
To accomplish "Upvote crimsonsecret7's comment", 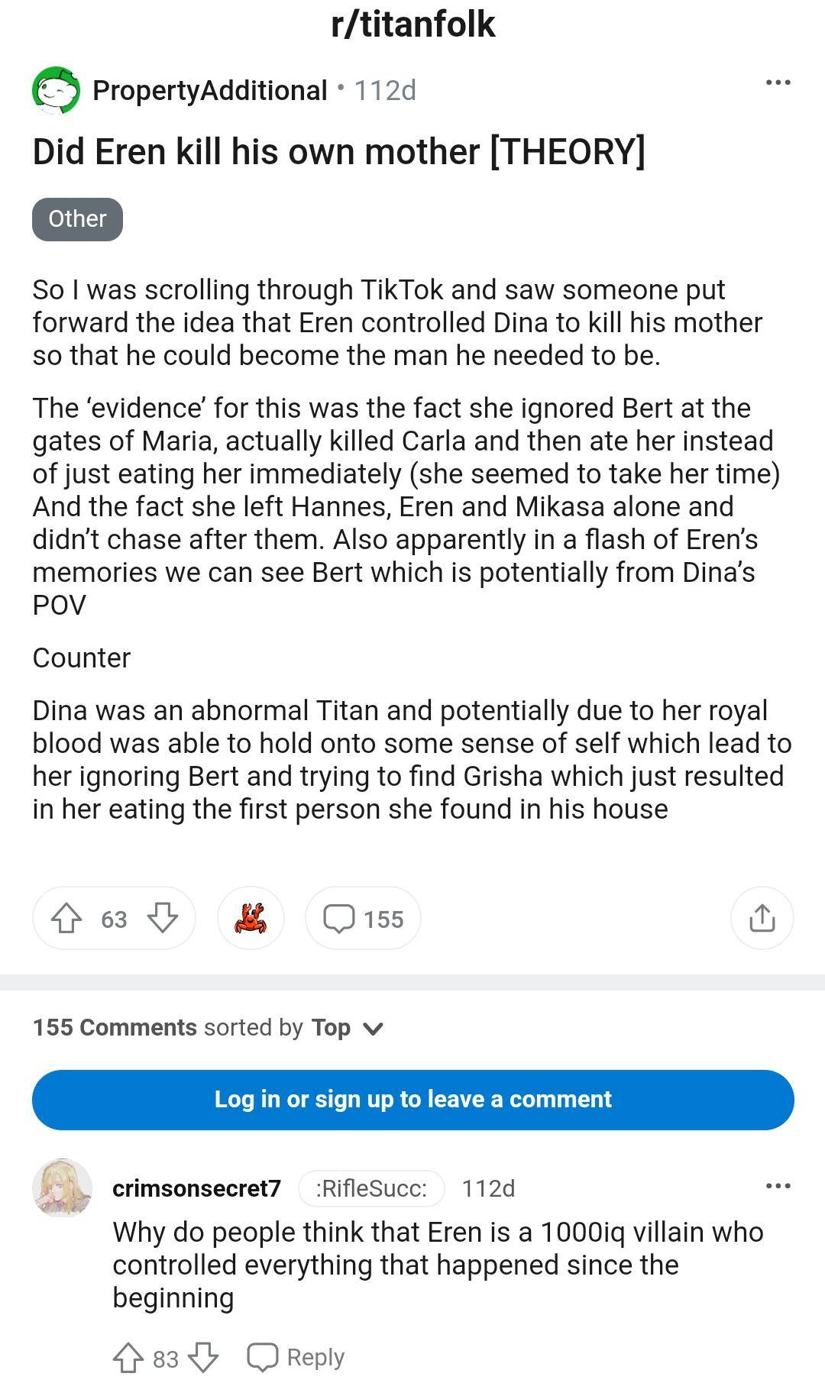I will coord(127,1357).
